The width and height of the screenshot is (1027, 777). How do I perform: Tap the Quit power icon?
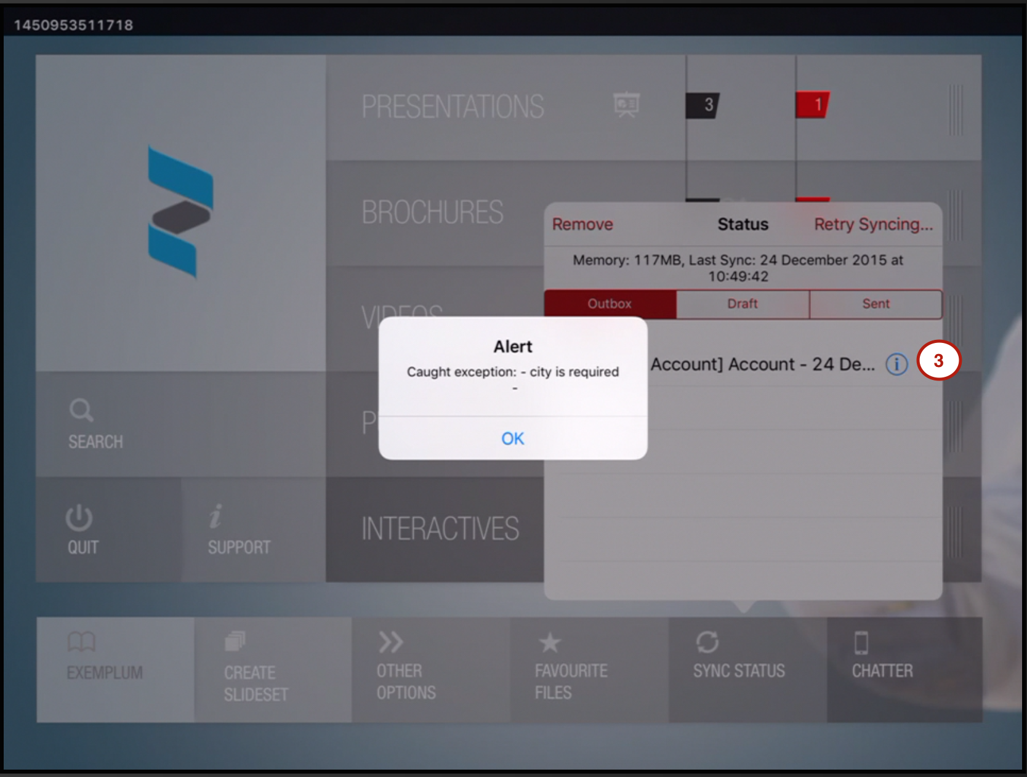pos(79,518)
